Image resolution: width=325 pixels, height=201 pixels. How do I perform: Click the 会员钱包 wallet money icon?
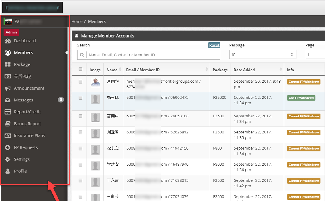(8, 76)
